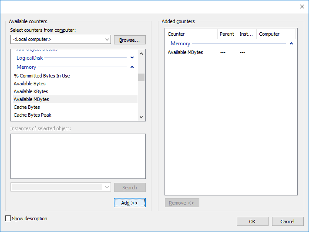Image resolution: width=309 pixels, height=232 pixels.
Task: Click the Counter column header
Action: coord(192,34)
